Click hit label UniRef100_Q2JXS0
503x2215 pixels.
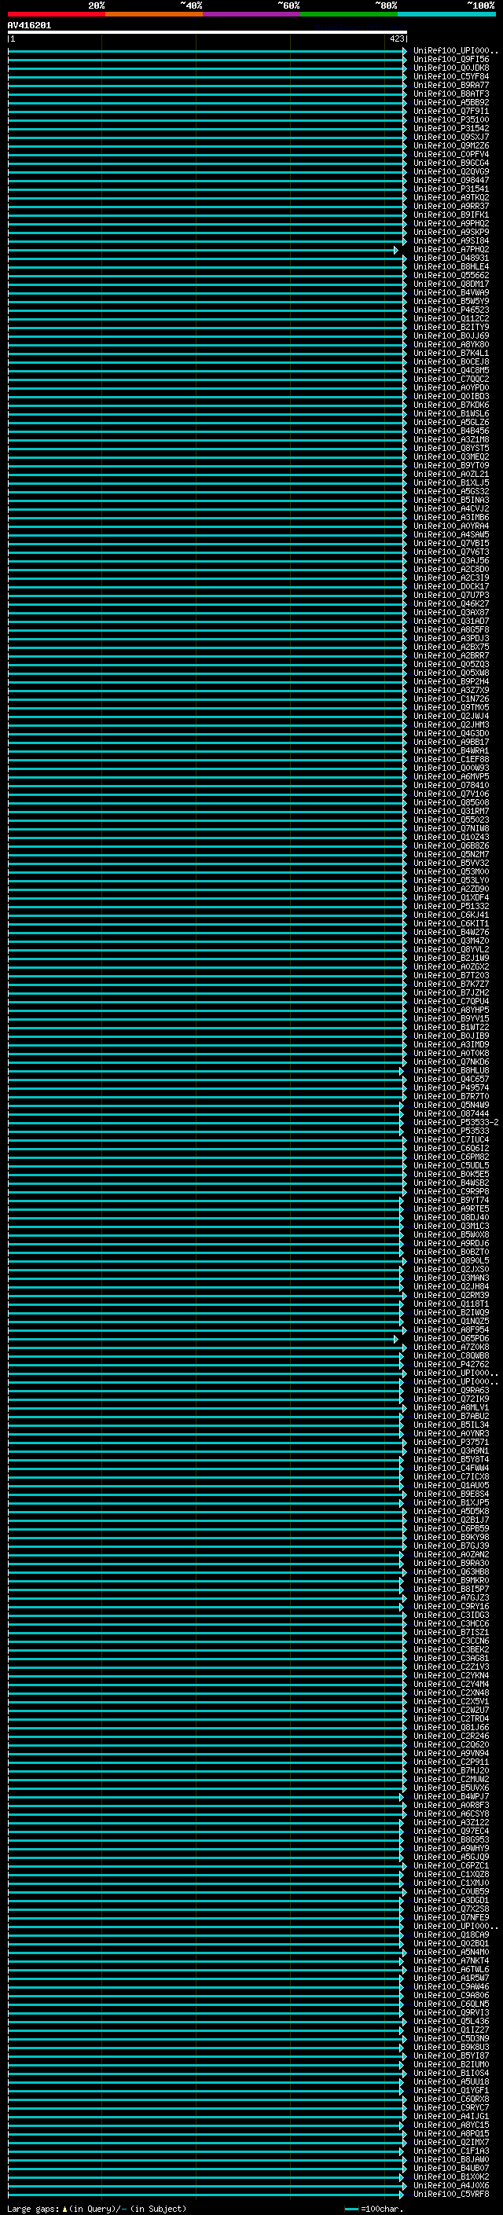pos(451,1270)
